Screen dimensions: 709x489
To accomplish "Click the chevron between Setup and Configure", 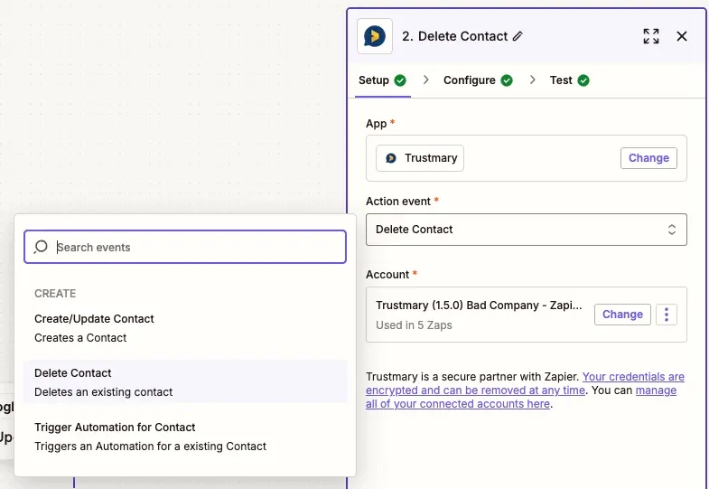I will point(425,80).
